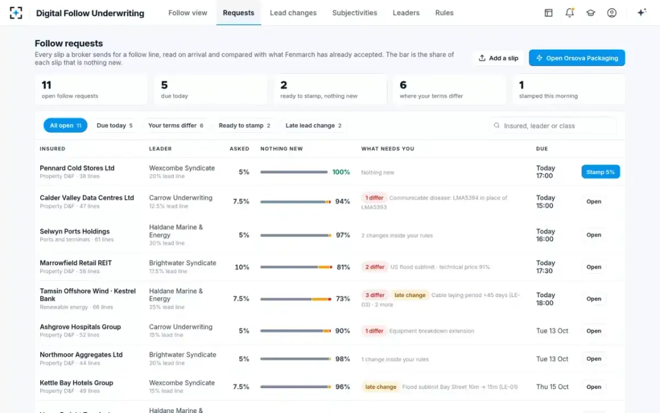Click the 1 differ badge for Calder Valley
Image resolution: width=660 pixels, height=413 pixels.
pos(375,198)
